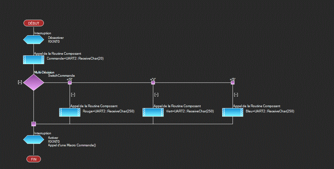Click the Appel d'une Macro Commande() text
334x169 pixels.
pyautogui.click(x=72, y=145)
